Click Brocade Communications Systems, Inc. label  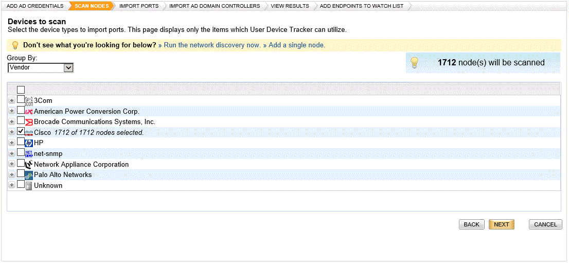(95, 122)
